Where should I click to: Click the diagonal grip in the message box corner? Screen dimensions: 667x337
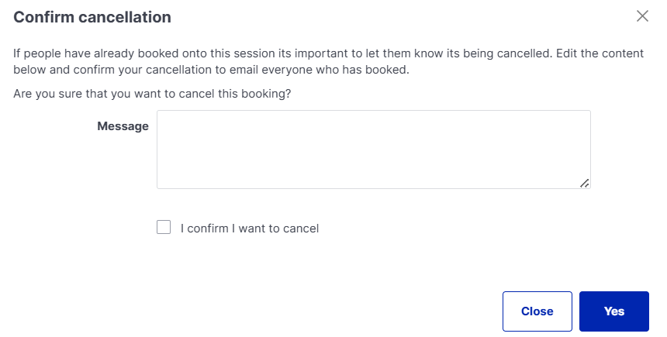pos(584,182)
